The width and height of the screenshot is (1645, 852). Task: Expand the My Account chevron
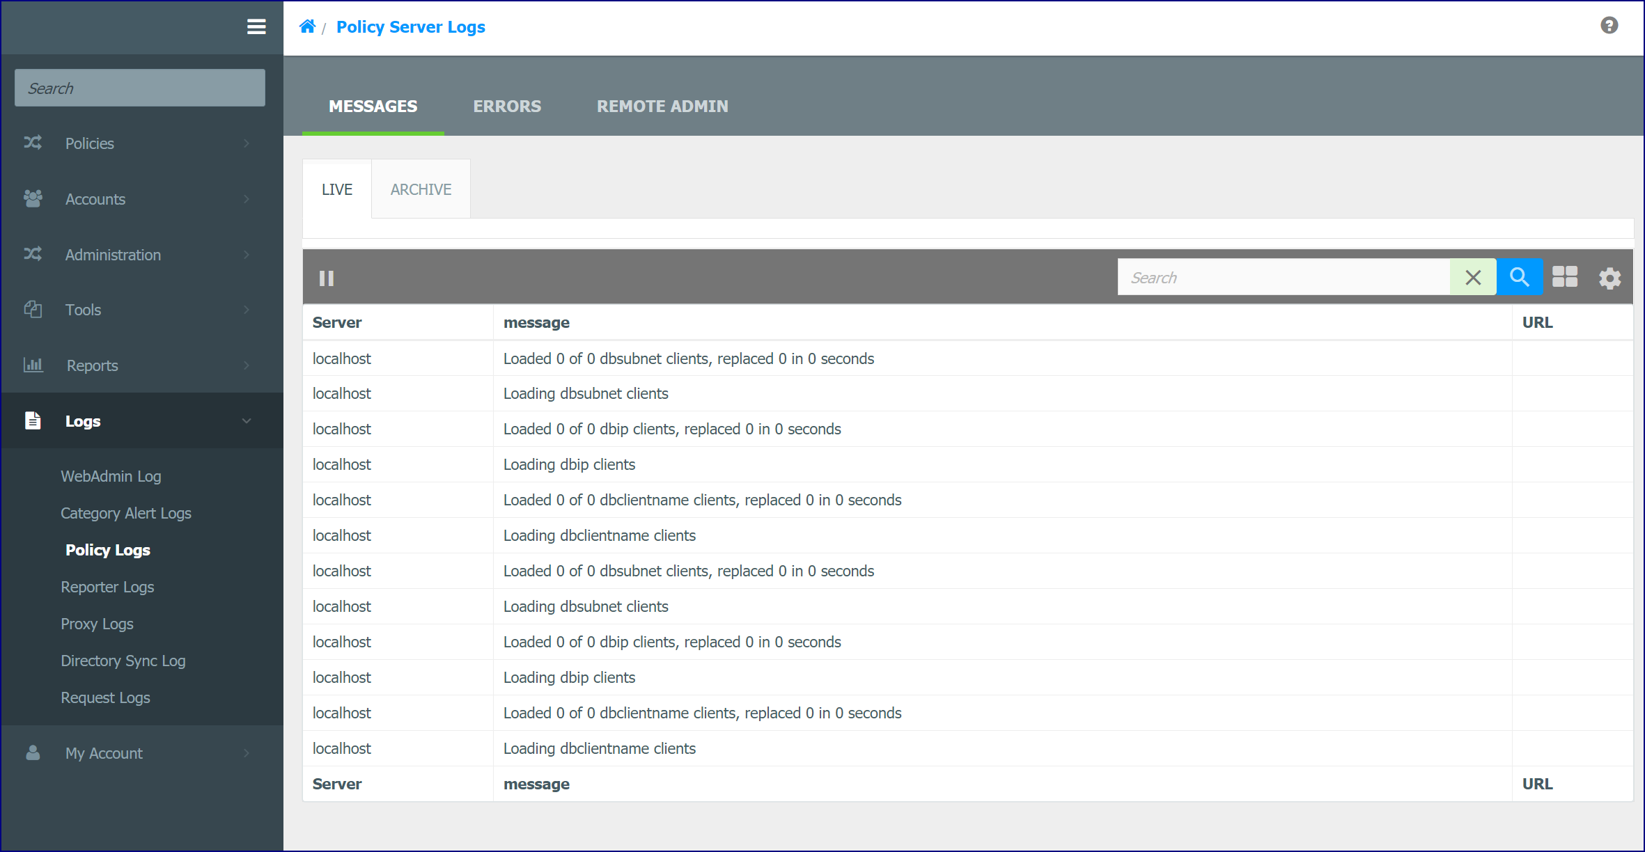click(x=247, y=753)
